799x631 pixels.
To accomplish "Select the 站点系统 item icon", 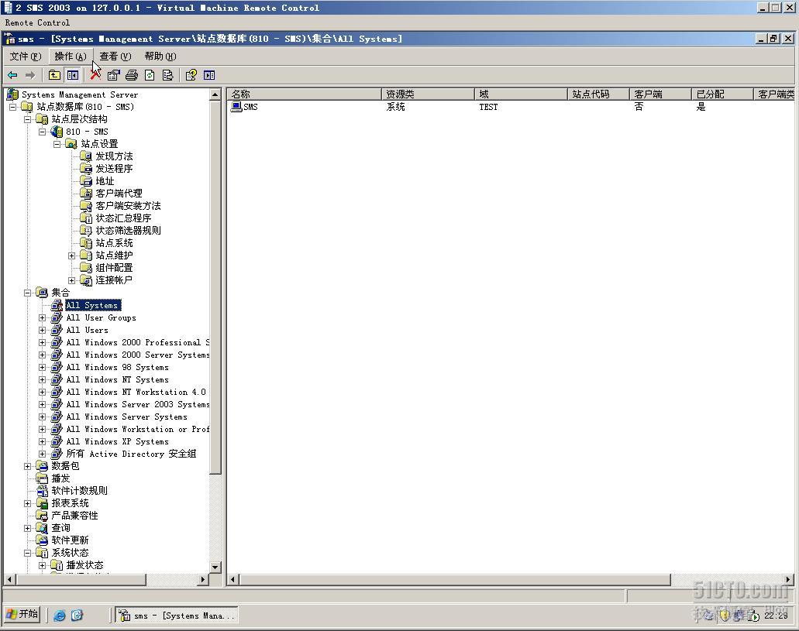I will tap(86, 243).
